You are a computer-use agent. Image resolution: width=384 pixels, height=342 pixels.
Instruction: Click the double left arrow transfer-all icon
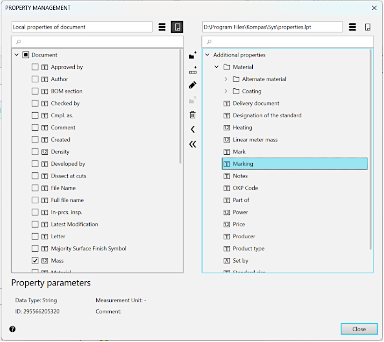[192, 144]
